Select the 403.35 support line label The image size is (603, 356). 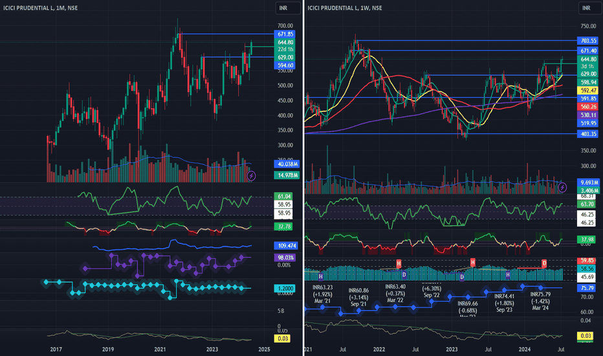coord(588,134)
